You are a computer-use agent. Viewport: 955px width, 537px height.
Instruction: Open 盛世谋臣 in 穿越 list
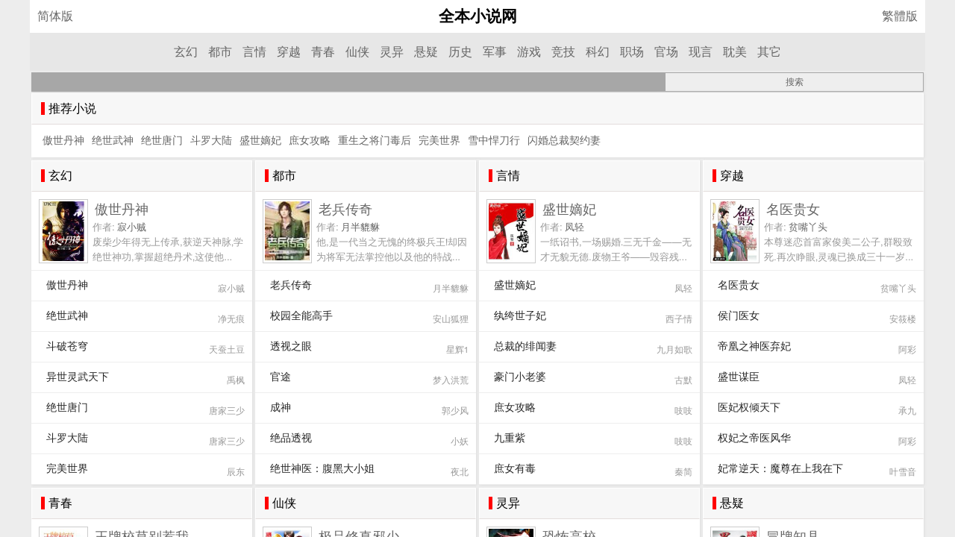click(739, 377)
